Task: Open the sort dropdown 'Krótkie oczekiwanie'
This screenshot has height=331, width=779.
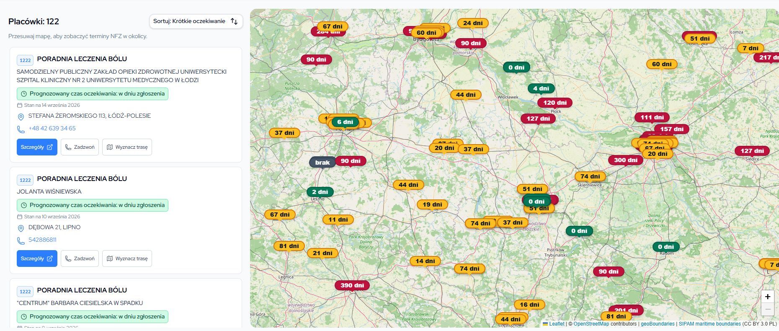Action: [x=196, y=21]
